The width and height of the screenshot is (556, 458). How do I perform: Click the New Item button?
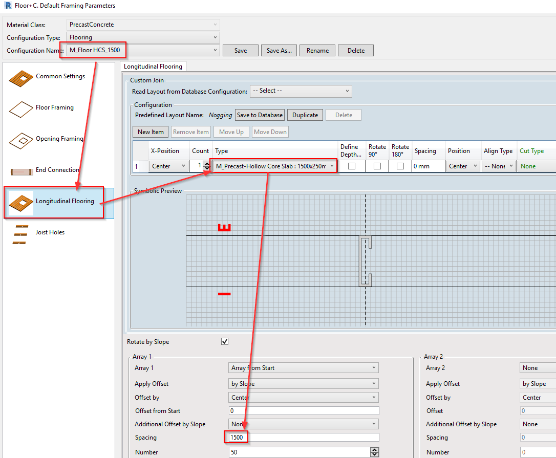[x=151, y=132]
